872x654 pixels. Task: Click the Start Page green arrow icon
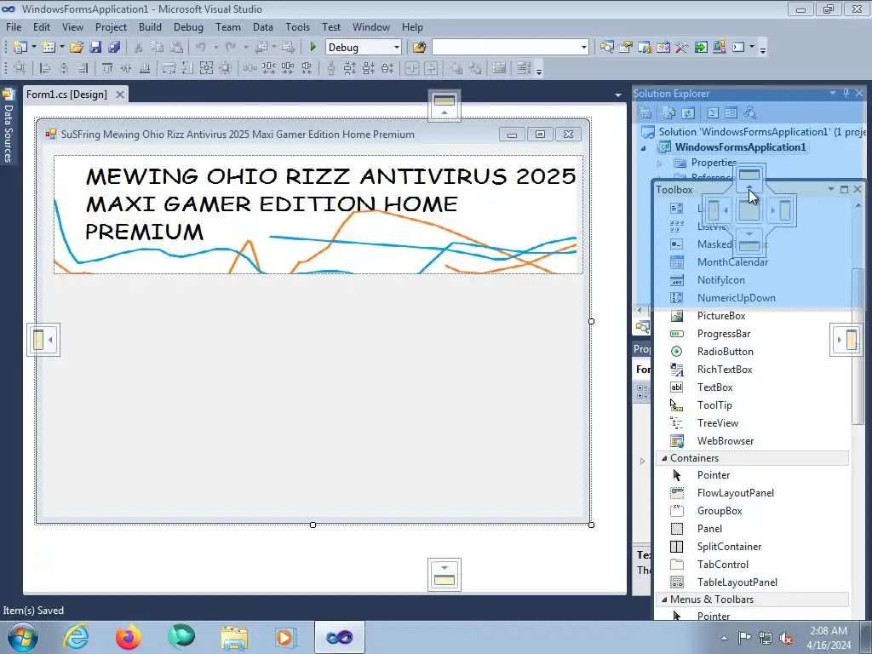tap(701, 48)
